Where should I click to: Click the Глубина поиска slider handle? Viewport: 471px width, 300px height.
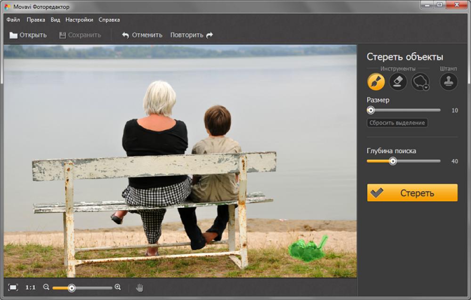[393, 161]
